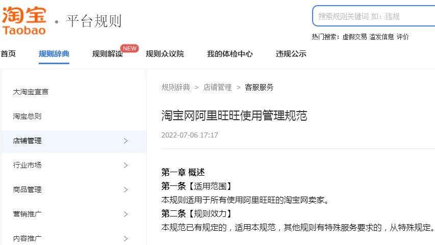
Task: Expand the 内容推广 chevron arrow
Action: pos(126,238)
